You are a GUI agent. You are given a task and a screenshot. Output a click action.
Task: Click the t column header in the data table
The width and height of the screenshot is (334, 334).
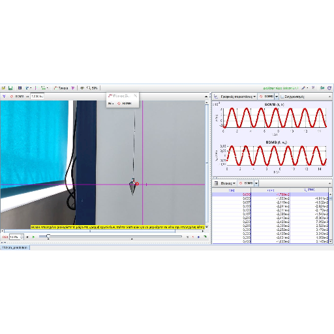coord(232,190)
